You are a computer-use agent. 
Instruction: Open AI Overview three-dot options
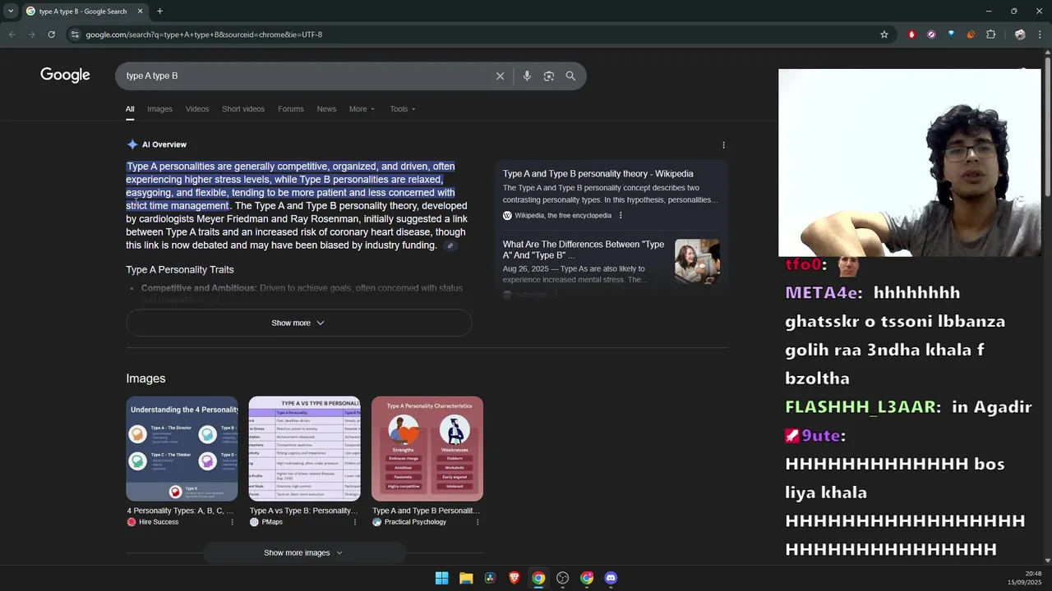(723, 144)
